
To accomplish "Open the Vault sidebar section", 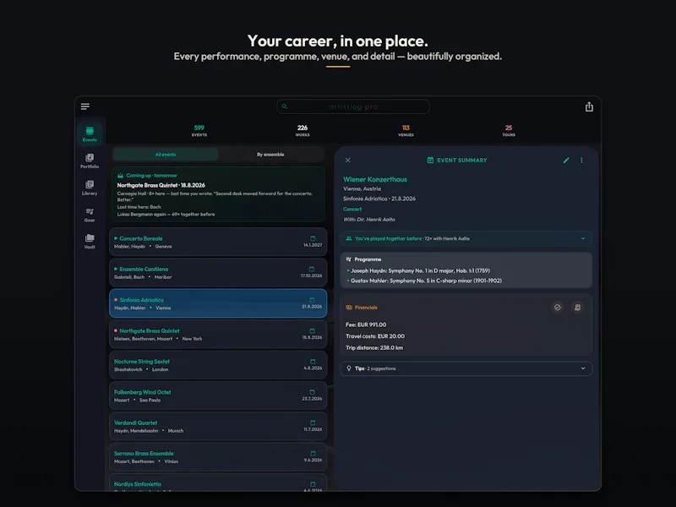I will 90,242.
